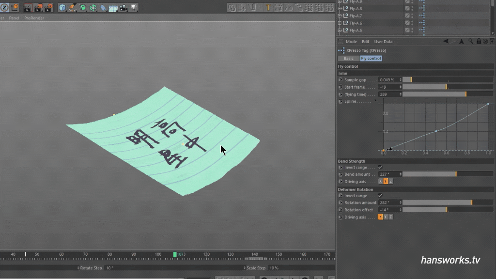
Task: Go back in attribute manager history
Action: 446,42
